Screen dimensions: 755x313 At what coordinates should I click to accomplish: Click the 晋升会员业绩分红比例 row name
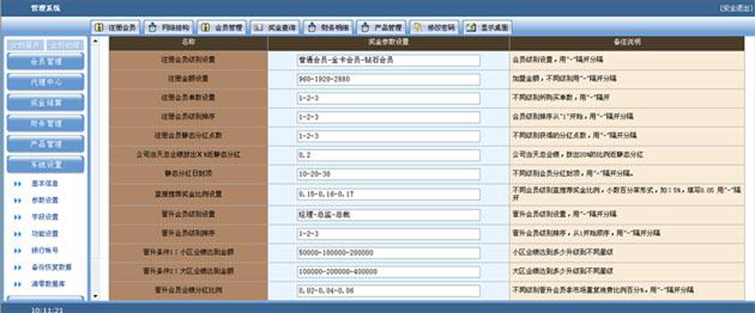point(188,290)
